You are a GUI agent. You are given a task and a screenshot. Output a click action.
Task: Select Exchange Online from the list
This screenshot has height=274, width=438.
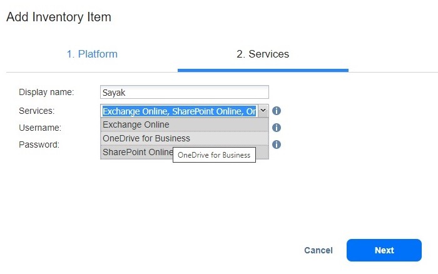185,124
